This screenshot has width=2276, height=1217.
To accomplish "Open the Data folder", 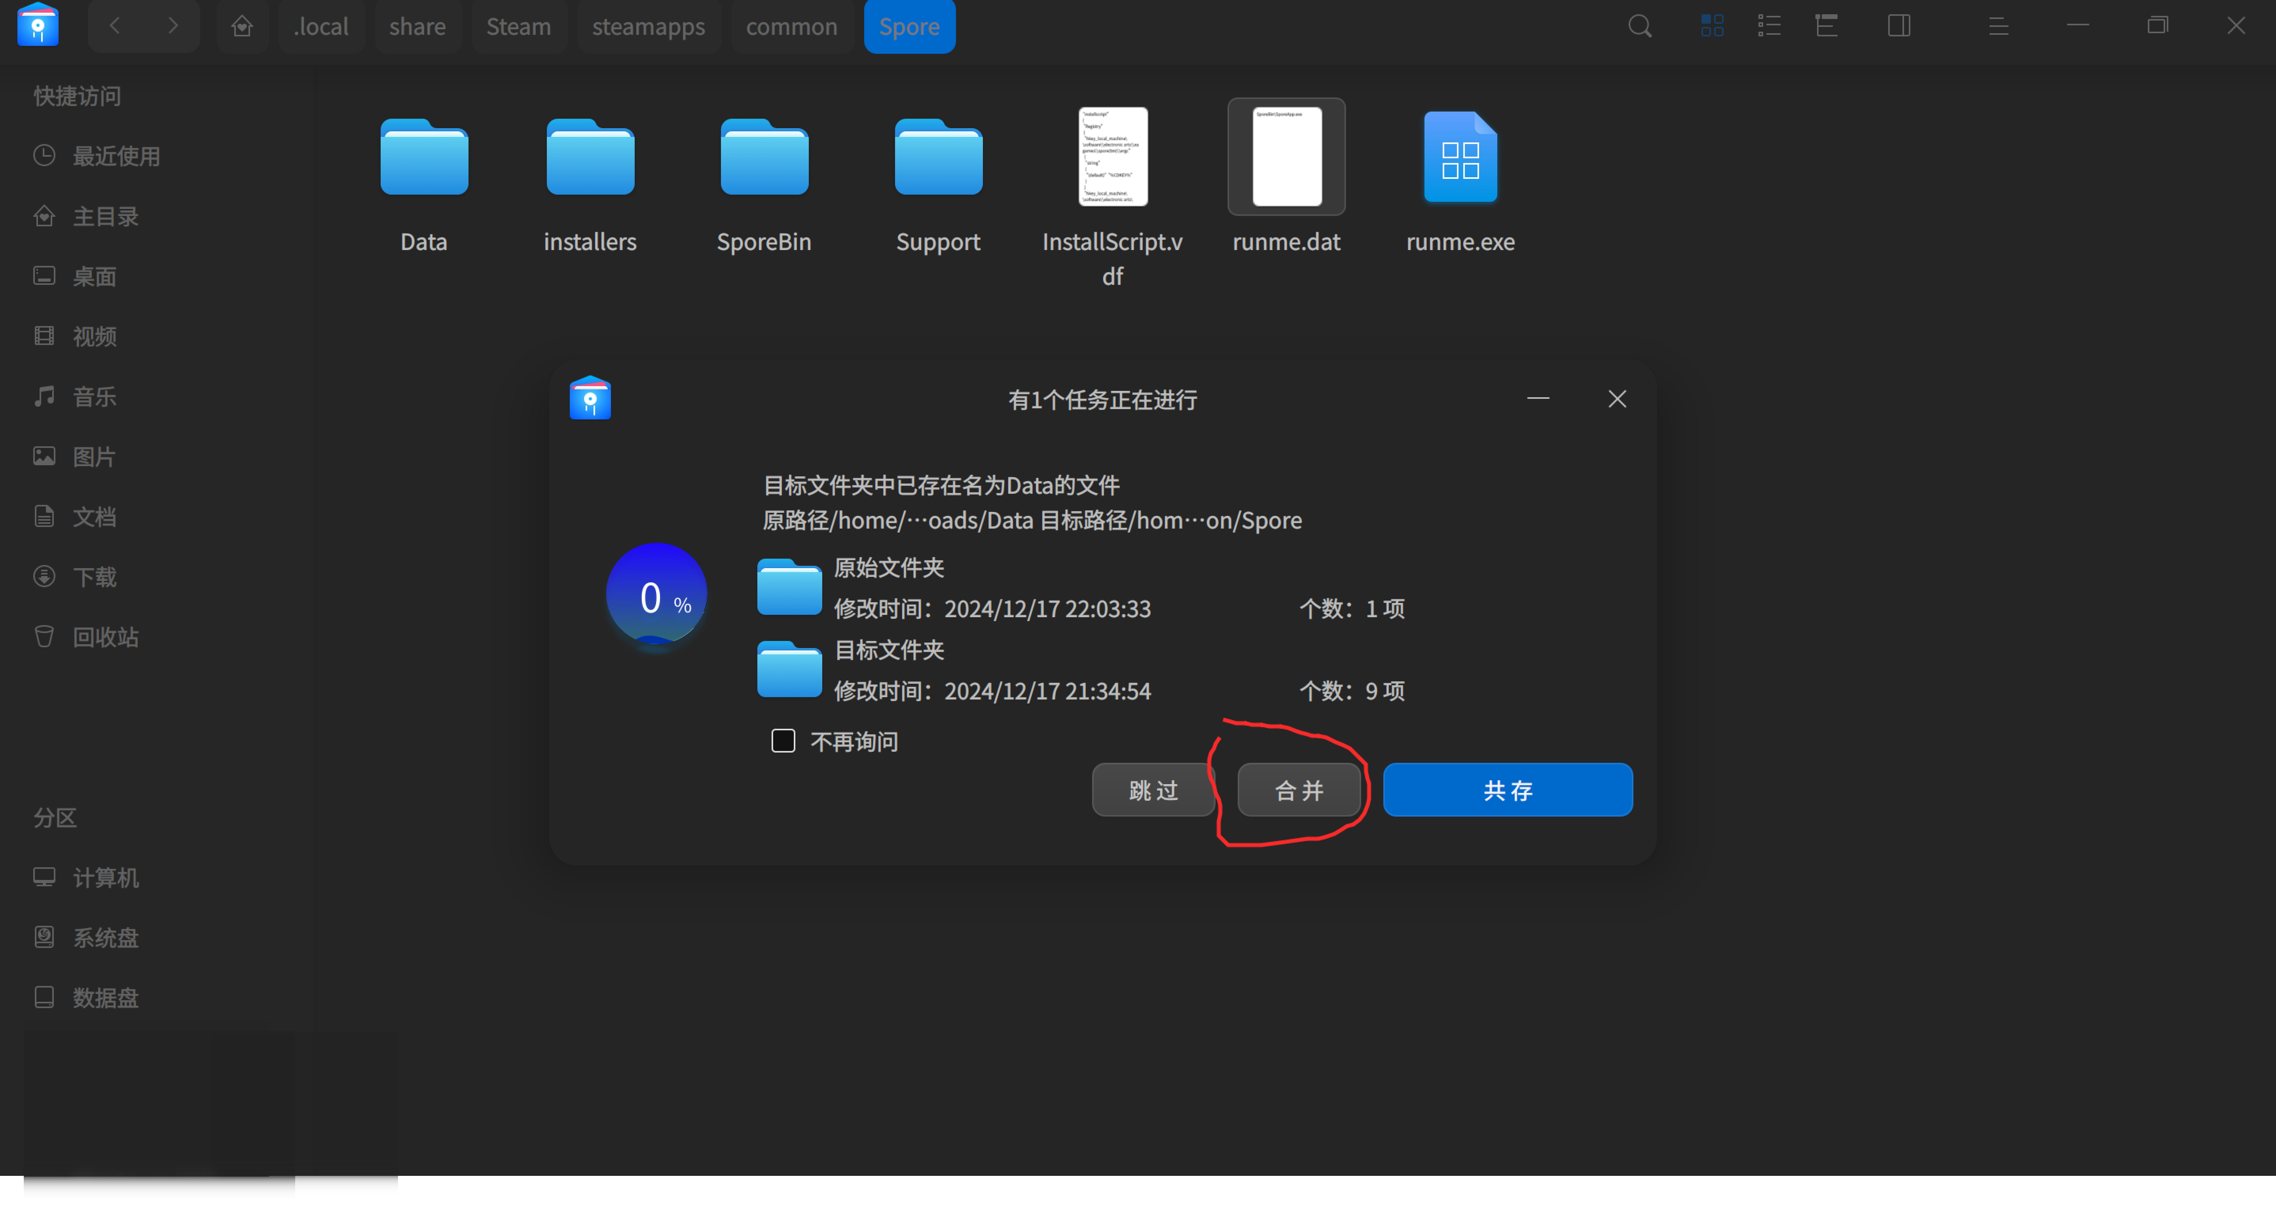I will [x=424, y=156].
